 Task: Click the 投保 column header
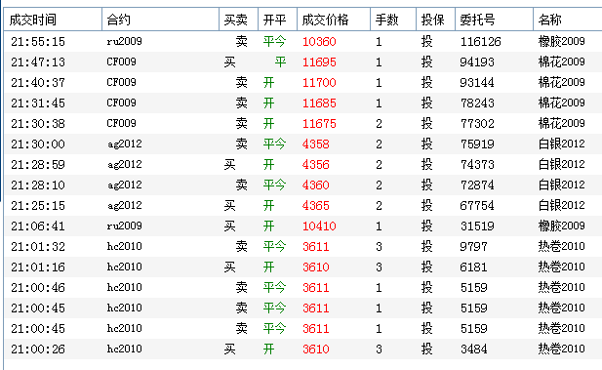pos(436,20)
